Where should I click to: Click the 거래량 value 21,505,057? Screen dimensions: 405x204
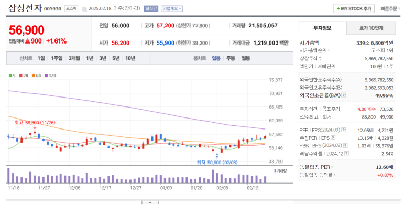[263, 26]
